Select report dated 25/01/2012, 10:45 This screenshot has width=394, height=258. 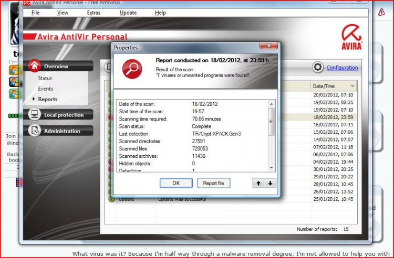[x=333, y=199]
